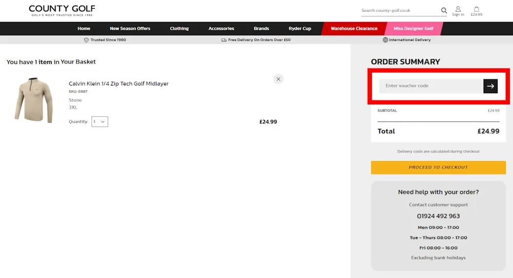Open Calvin Klein 1/4 Zip Midlayer product link

coord(119,83)
